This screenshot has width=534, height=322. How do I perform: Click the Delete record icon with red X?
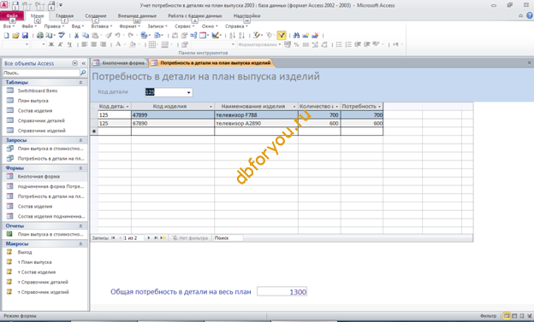315,35
